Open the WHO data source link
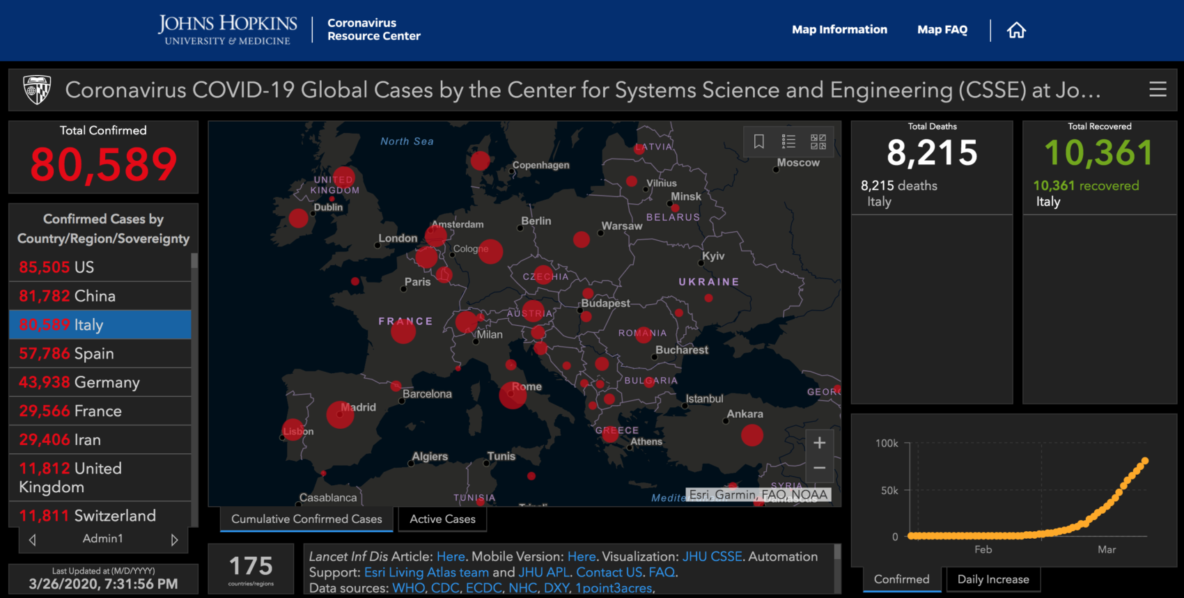1184x598 pixels. (x=408, y=588)
